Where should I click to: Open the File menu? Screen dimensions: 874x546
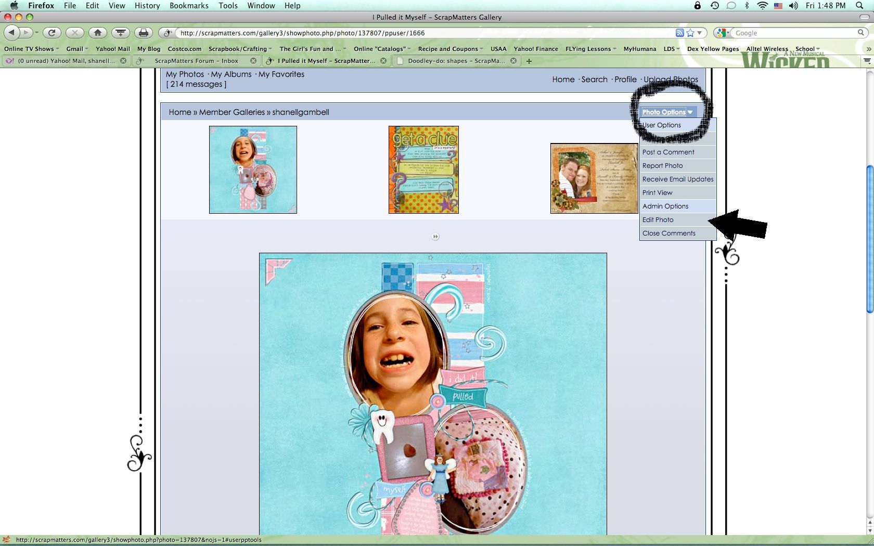coord(70,5)
